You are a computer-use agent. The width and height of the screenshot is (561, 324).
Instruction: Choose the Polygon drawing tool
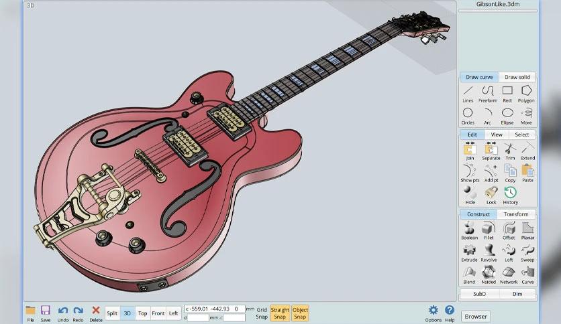(526, 94)
